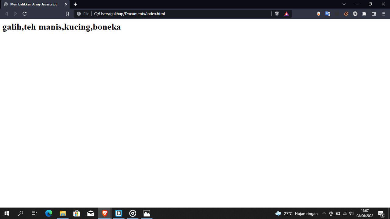Open the clock and calendar at 16:07
The height and width of the screenshot is (219, 390).
click(365, 213)
